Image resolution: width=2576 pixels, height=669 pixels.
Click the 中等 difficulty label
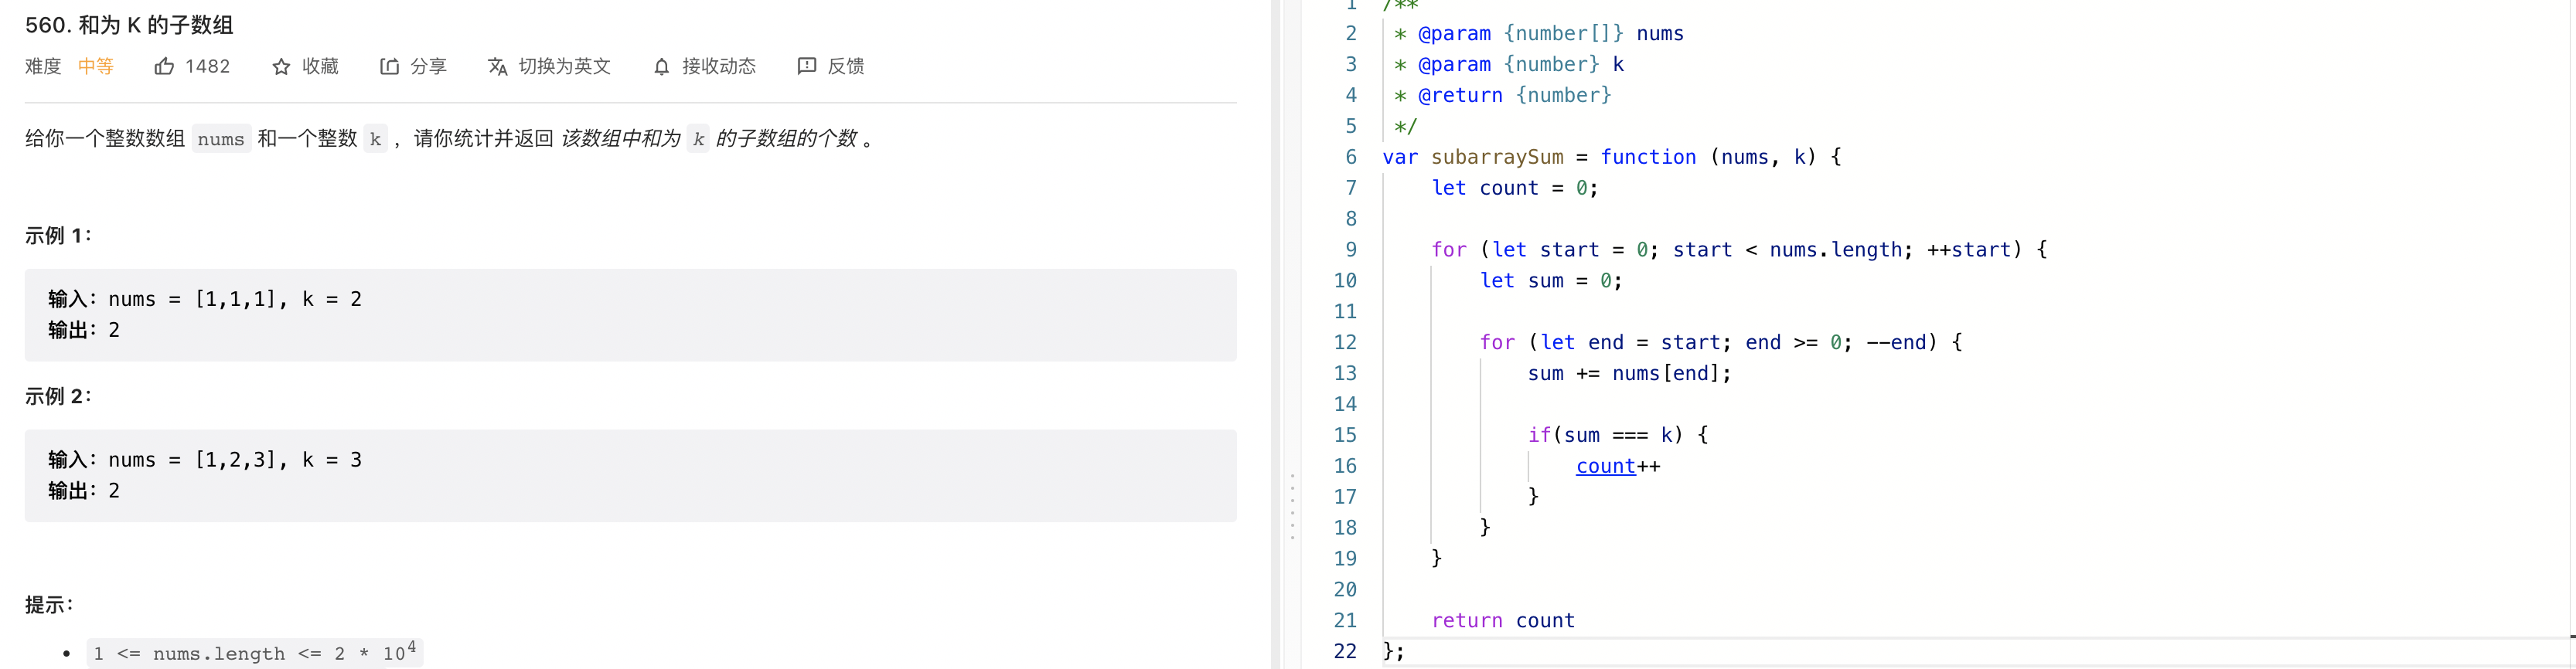96,66
